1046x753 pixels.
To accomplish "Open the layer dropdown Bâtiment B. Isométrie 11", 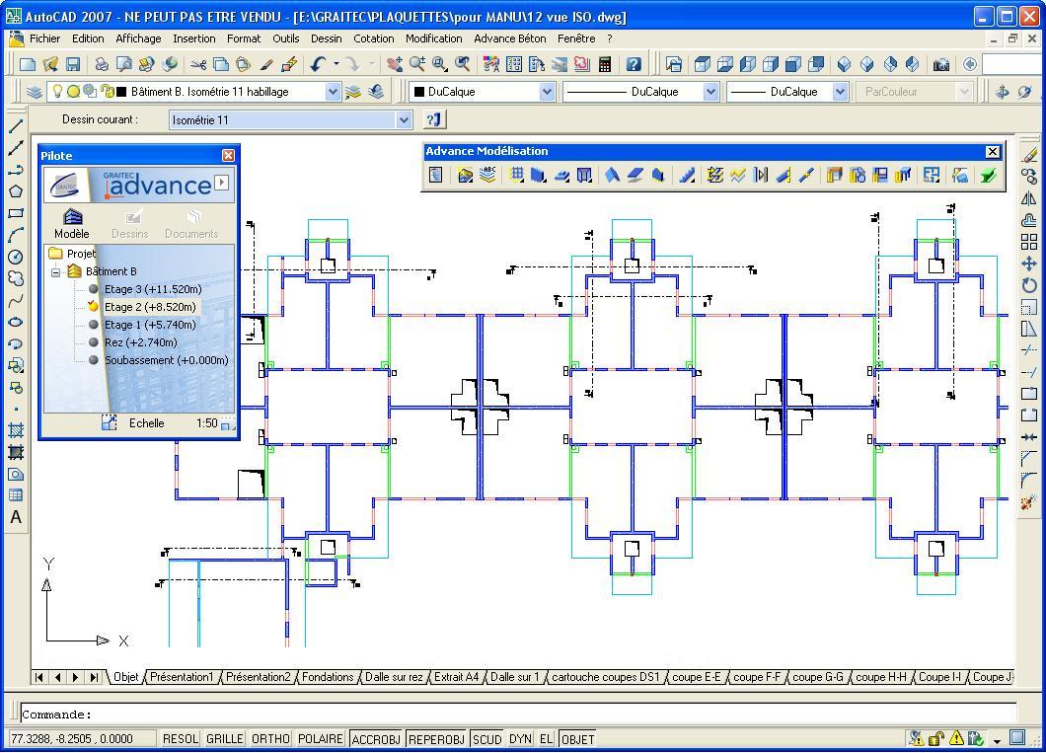I will (x=333, y=92).
